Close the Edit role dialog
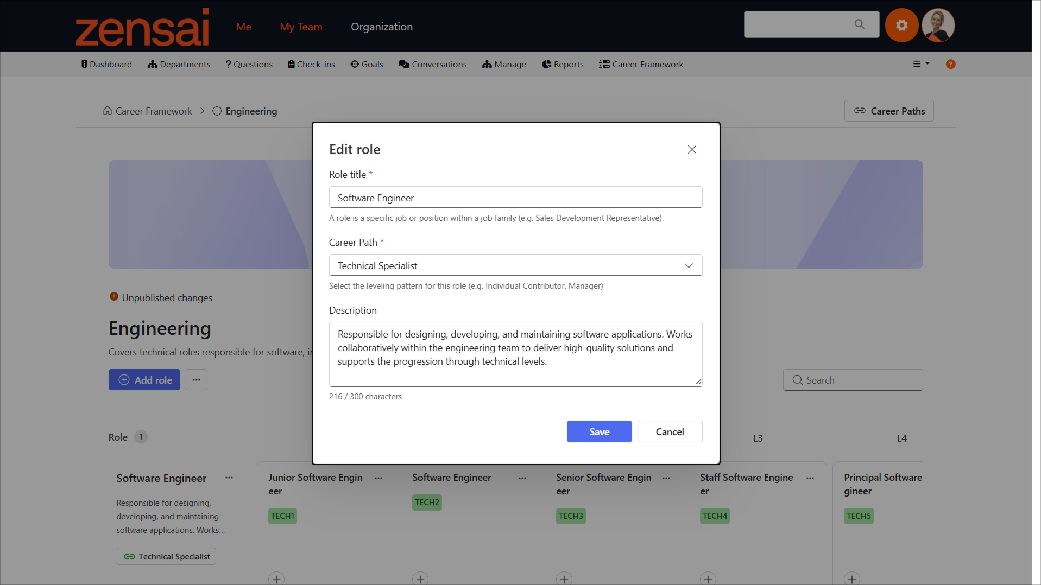This screenshot has width=1041, height=585. tap(692, 149)
